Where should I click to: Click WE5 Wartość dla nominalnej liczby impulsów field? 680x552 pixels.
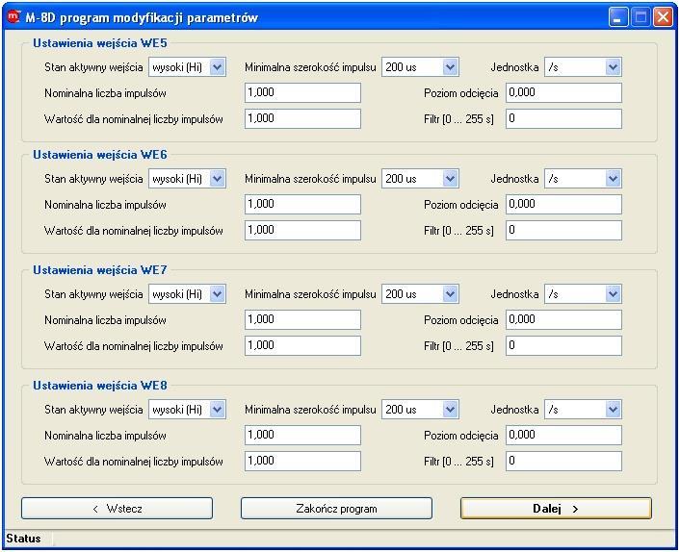click(302, 119)
